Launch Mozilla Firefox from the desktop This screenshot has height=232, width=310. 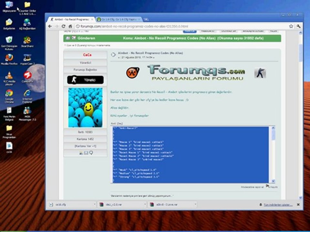pyautogui.click(x=9, y=59)
